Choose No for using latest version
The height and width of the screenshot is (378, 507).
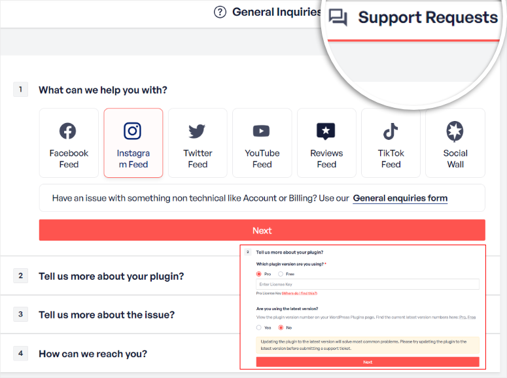281,327
